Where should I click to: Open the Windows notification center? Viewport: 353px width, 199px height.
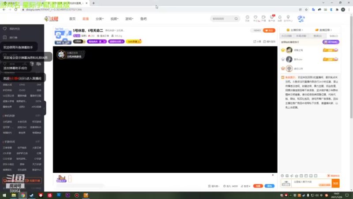pos(347,195)
